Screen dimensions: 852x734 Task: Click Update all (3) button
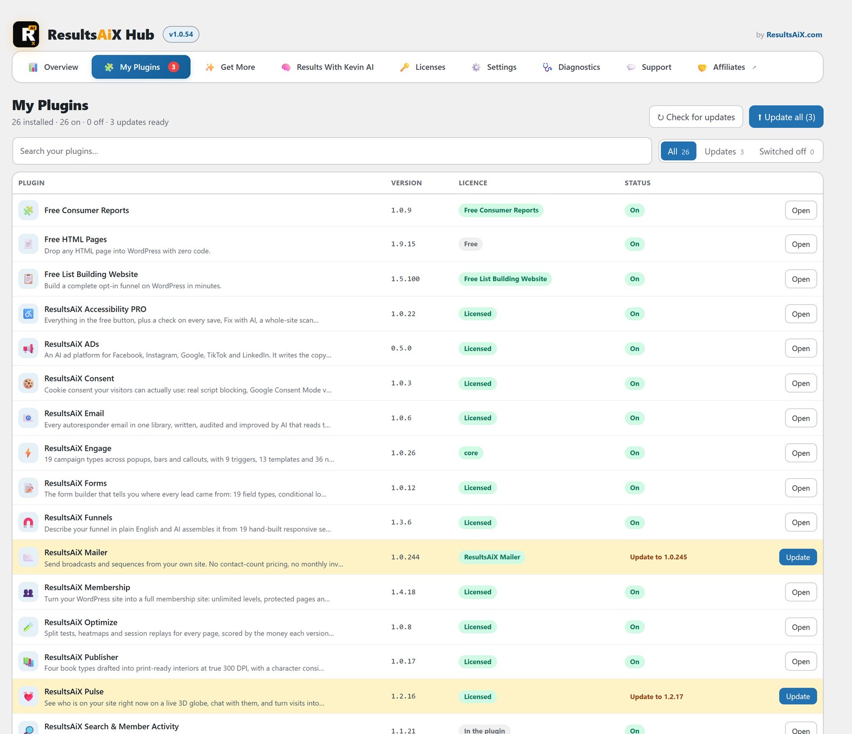pyautogui.click(x=786, y=117)
